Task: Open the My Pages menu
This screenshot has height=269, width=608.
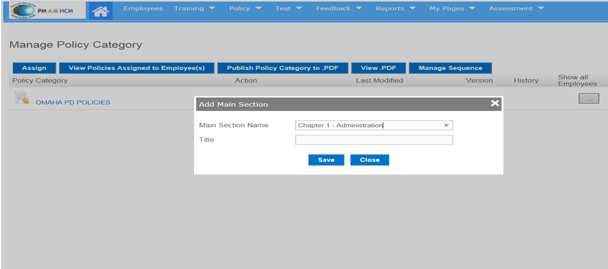Action: click(x=452, y=8)
